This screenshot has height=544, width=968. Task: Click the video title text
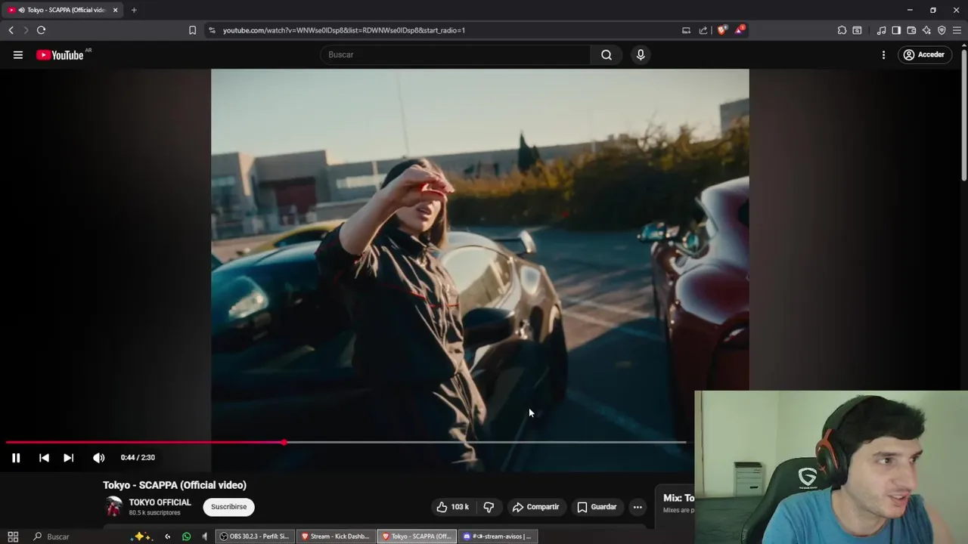click(175, 485)
